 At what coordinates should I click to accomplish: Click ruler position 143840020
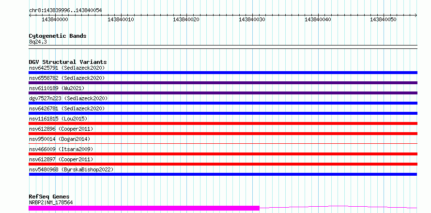tap(186, 19)
